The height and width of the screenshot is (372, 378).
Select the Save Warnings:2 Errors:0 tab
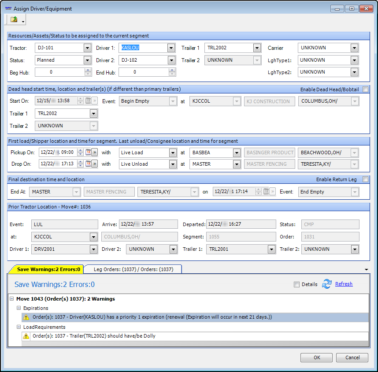click(x=48, y=269)
